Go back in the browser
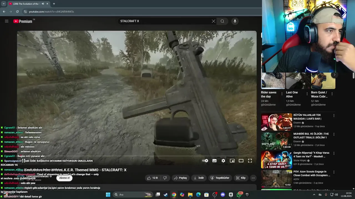This screenshot has height=199, width=355. tap(4, 12)
